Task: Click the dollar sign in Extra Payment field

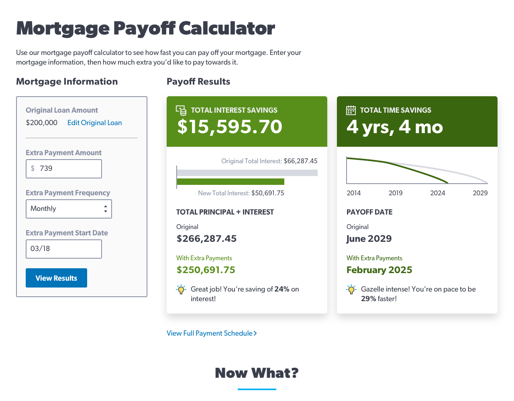Action: click(33, 168)
